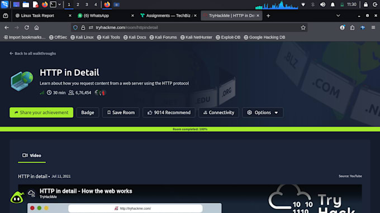Bookmark this page with the star
Image resolution: width=380 pixels, height=213 pixels.
coord(303,27)
